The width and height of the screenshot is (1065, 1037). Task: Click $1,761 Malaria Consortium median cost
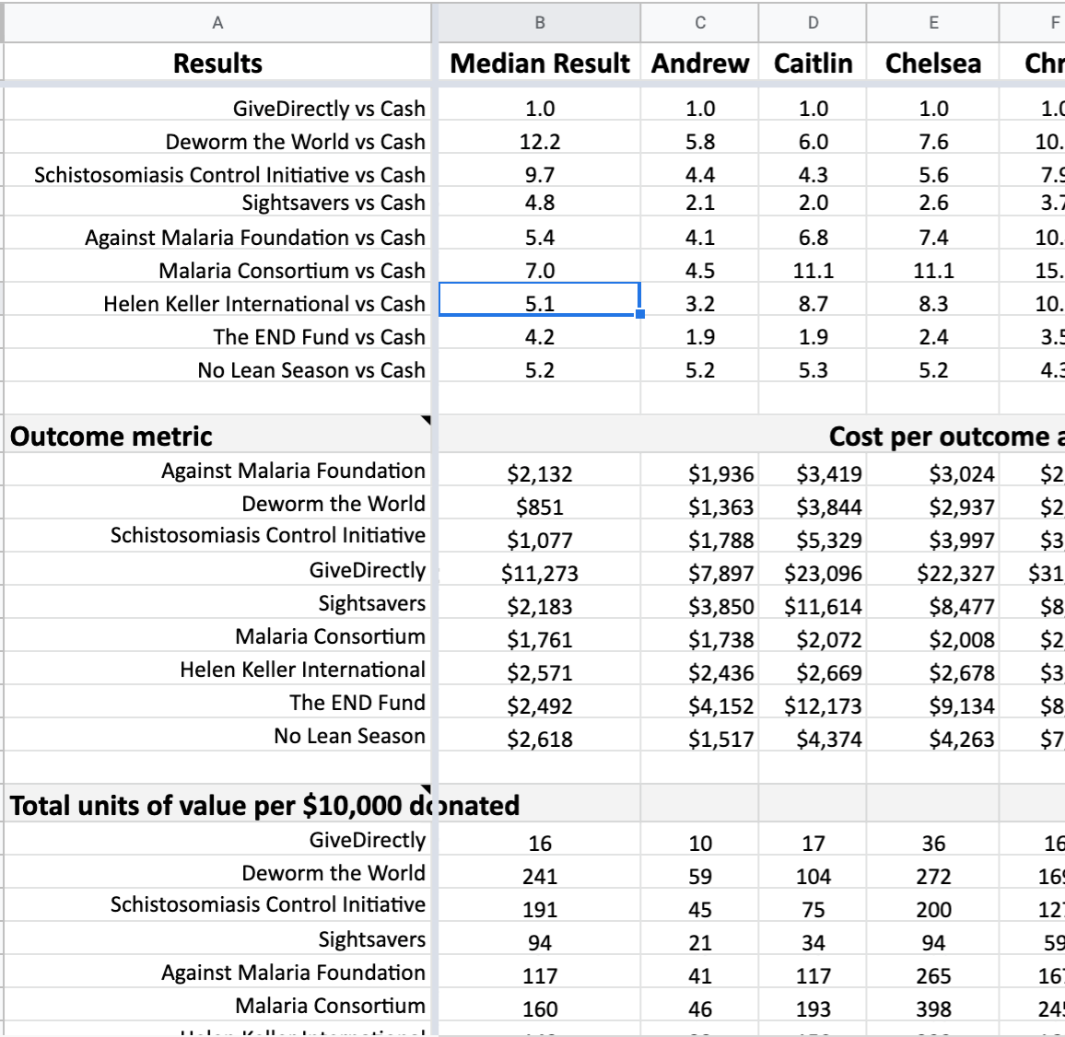(x=540, y=640)
